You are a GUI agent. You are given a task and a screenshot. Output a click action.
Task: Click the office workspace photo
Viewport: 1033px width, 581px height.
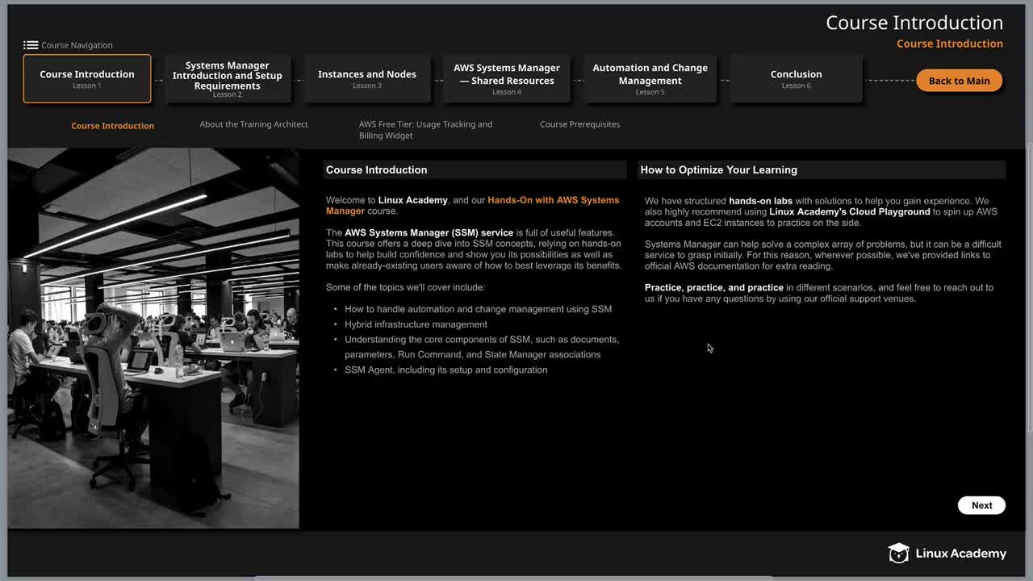pos(153,339)
